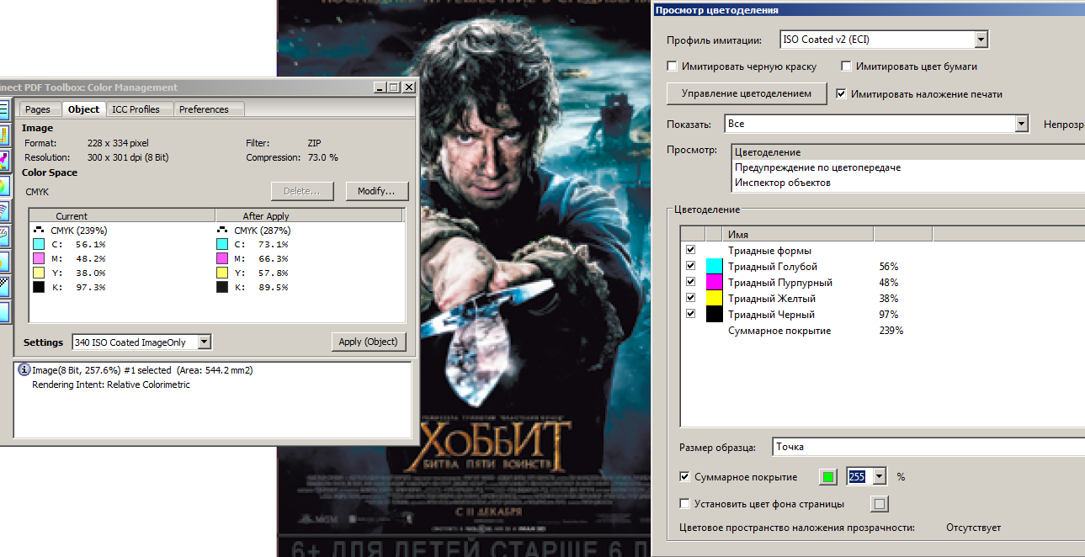Click the 255 coverage value field

point(859,476)
